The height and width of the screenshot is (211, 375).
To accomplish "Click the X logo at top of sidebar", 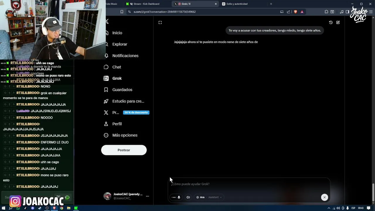I will point(107,21).
